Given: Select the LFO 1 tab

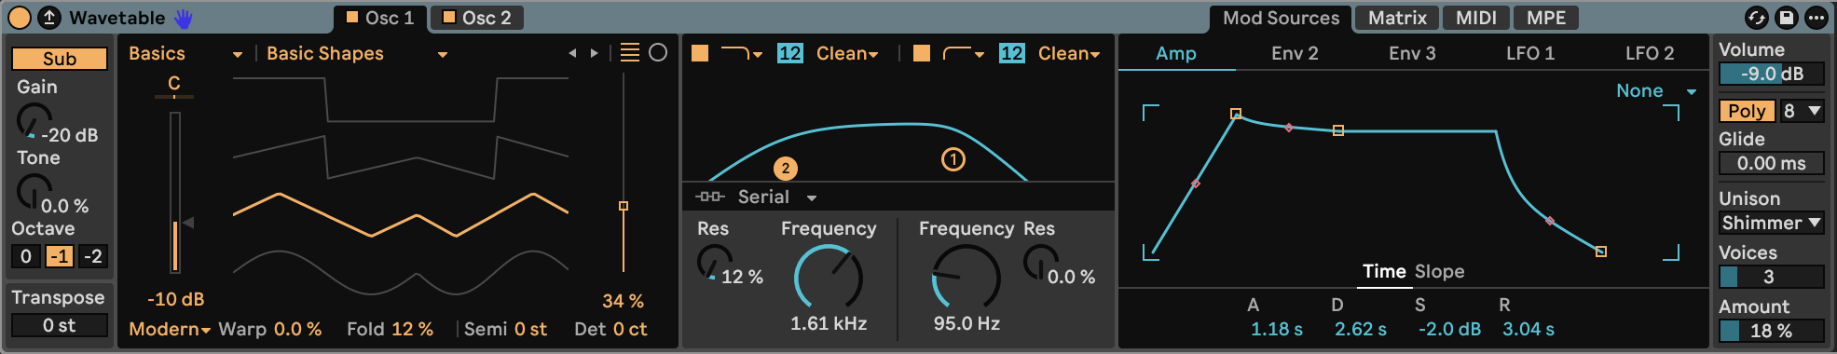Looking at the screenshot, I should point(1530,54).
